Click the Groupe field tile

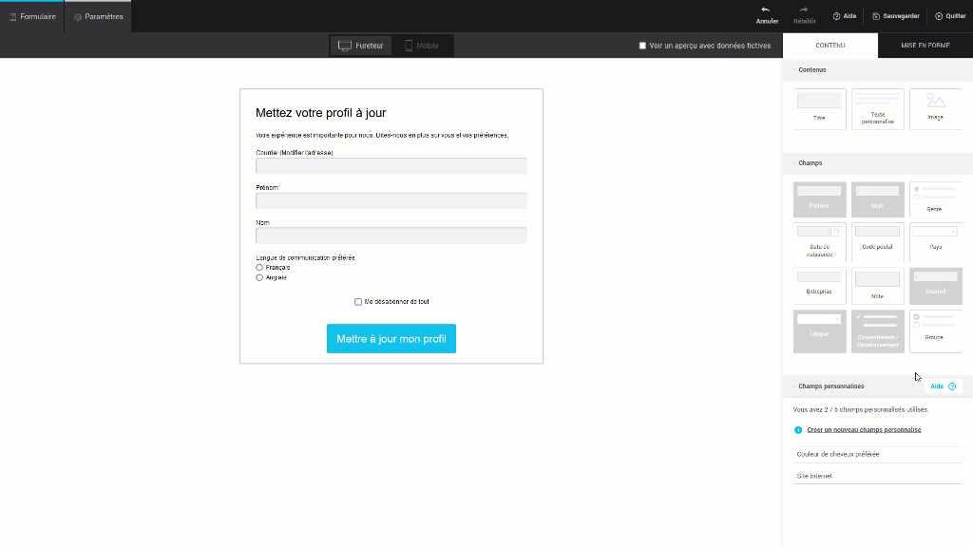point(935,330)
